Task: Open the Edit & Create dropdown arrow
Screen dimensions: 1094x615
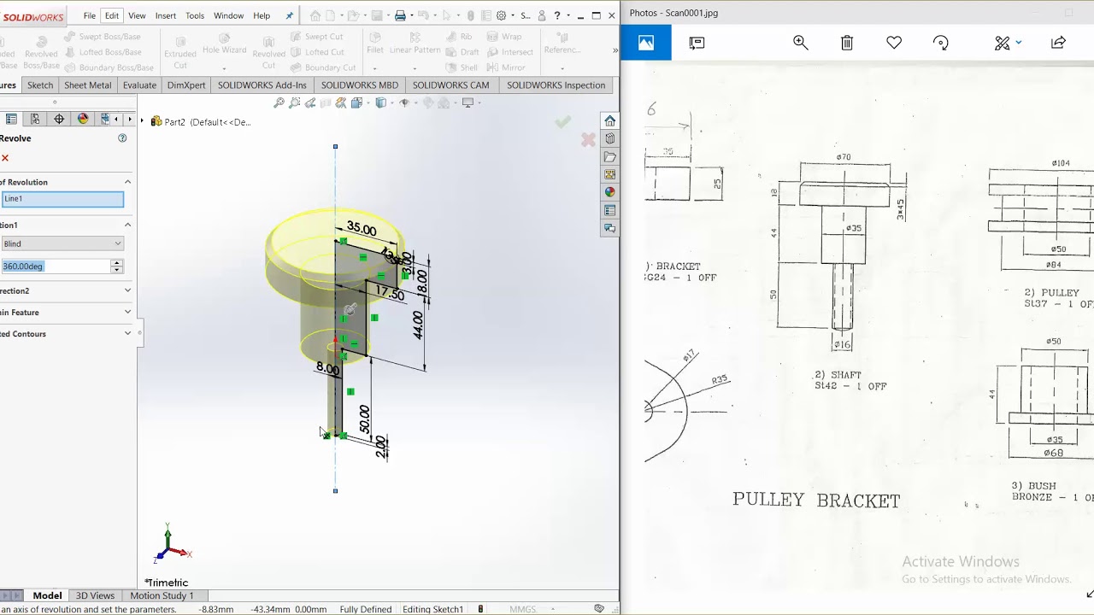Action: [x=1019, y=43]
